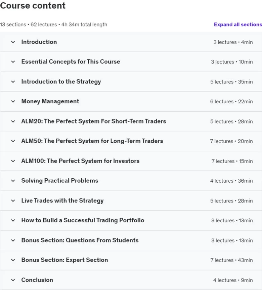The width and height of the screenshot is (262, 290).
Task: Open the Introduction section title
Action: 39,42
